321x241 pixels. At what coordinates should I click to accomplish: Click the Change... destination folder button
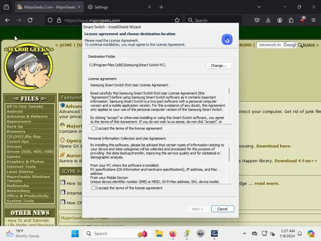pyautogui.click(x=218, y=66)
